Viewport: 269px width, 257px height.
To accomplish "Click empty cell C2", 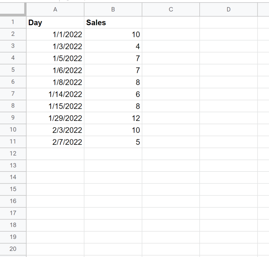I will pos(171,34).
